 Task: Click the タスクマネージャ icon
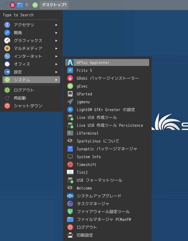coord(70,204)
